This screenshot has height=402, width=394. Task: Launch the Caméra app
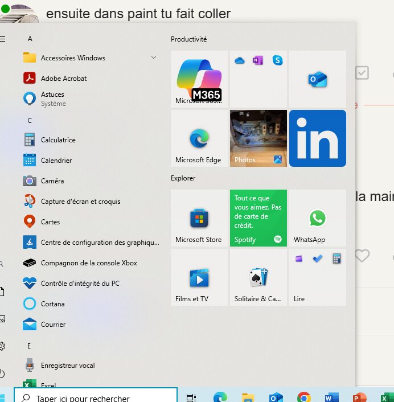[x=91, y=181]
